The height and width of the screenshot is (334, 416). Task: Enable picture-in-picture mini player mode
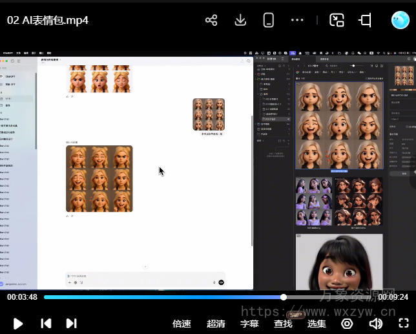click(x=337, y=20)
